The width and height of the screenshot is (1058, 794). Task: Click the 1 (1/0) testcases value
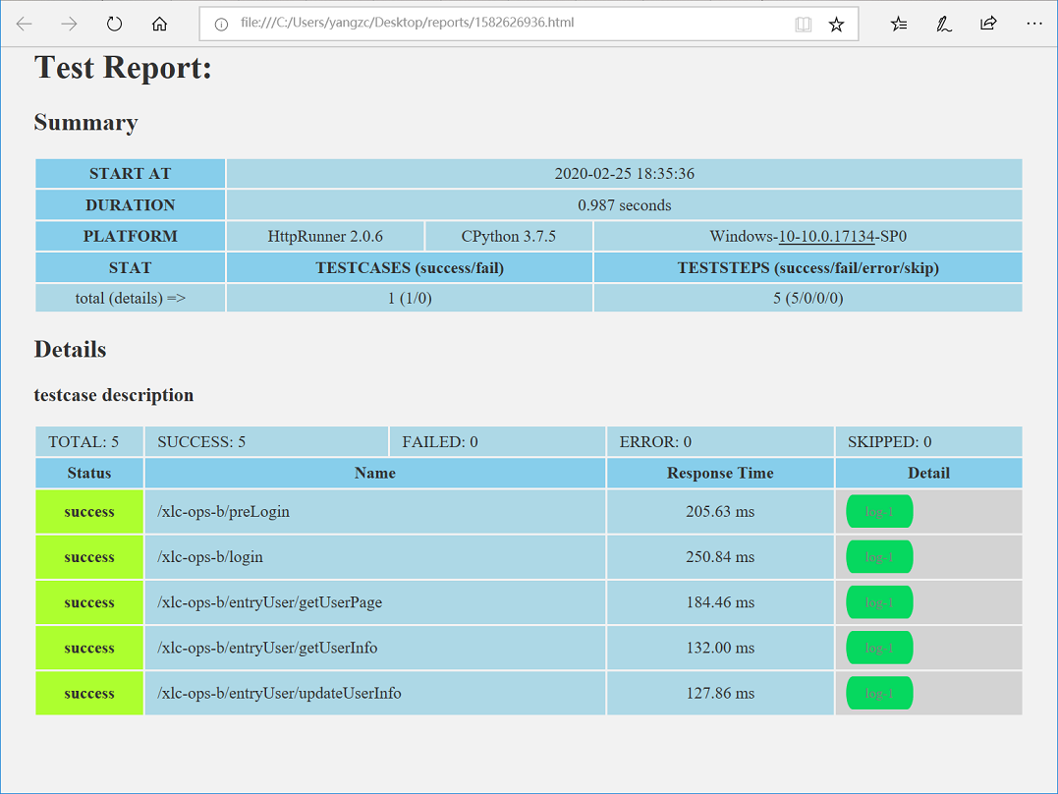410,298
